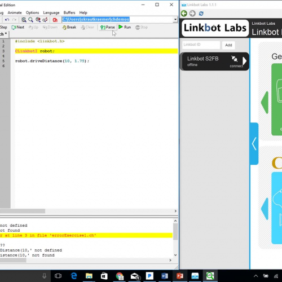Click the highlighted directory path field
This screenshot has width=282, height=282.
(x=118, y=19)
